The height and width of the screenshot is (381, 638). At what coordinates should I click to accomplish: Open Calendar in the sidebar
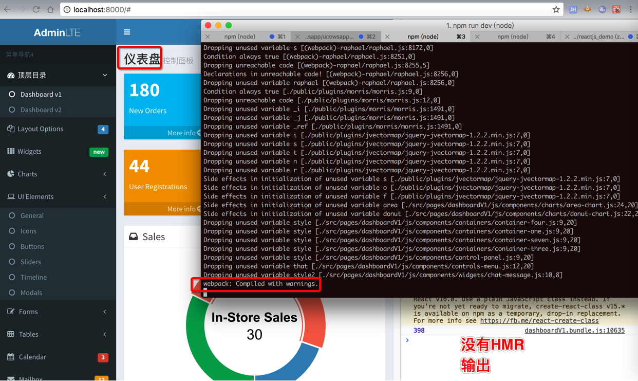32,357
